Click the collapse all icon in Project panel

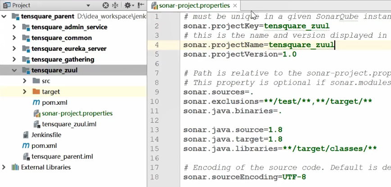pos(115,5)
